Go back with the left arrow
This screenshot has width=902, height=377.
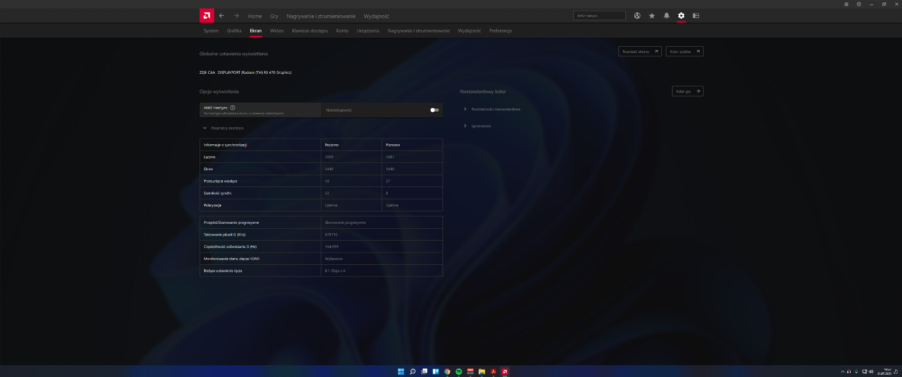[x=222, y=16]
